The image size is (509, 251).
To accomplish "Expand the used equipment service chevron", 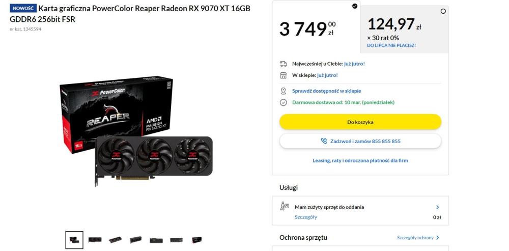I will pyautogui.click(x=438, y=207).
